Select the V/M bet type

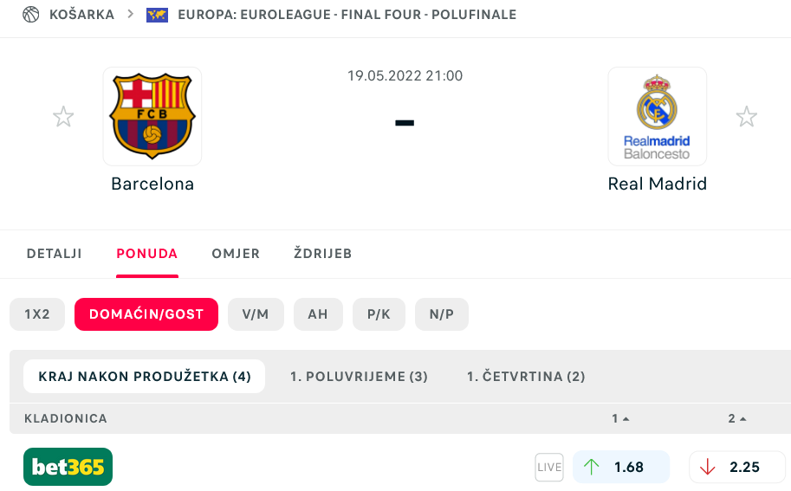click(x=256, y=314)
